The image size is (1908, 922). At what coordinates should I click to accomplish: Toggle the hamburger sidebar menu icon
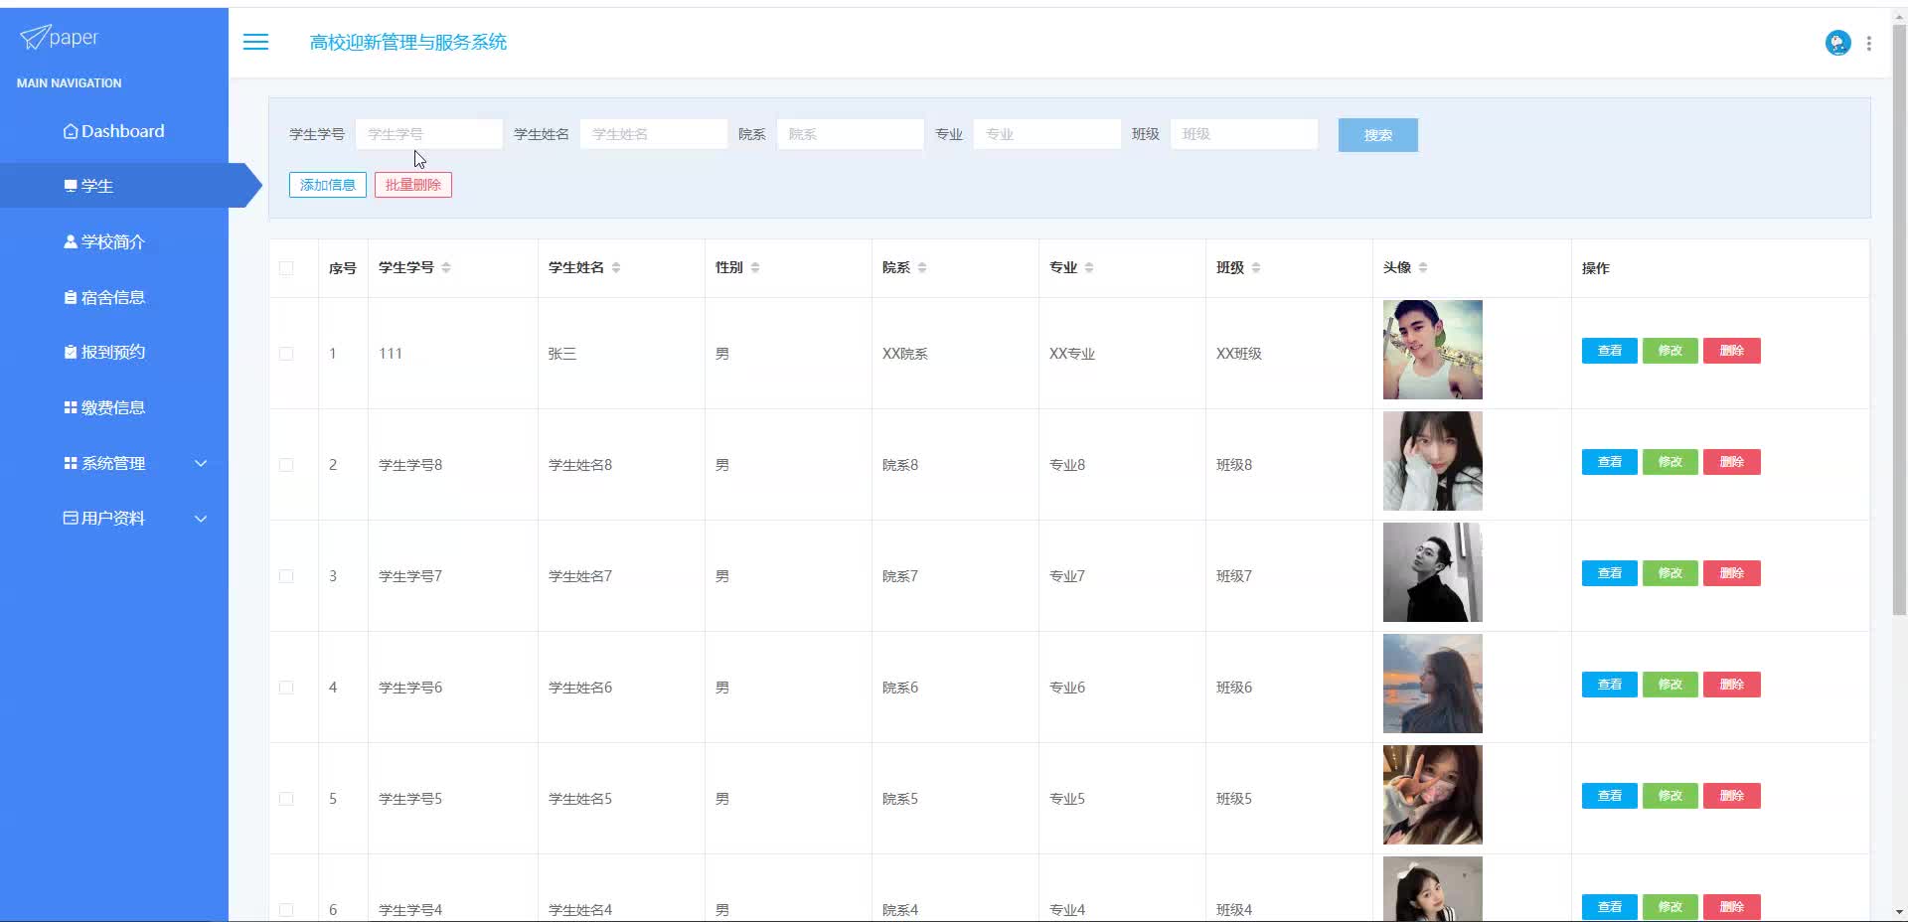point(255,42)
